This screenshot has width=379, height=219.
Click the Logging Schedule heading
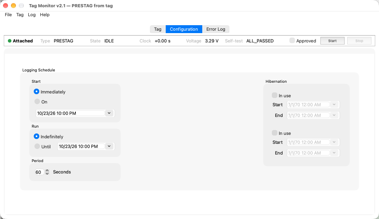click(x=39, y=70)
